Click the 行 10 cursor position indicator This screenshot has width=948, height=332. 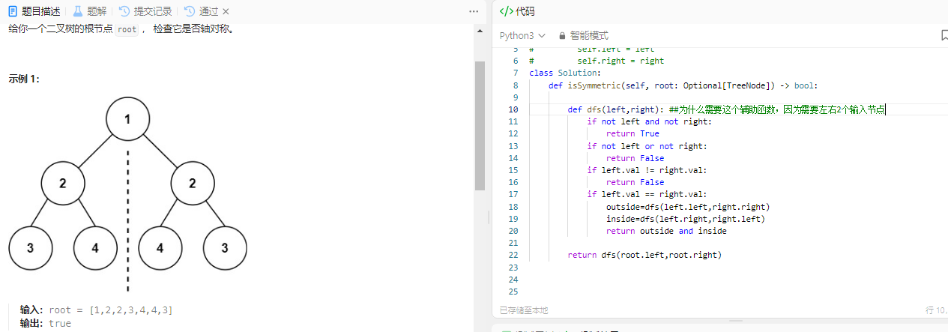coord(936,310)
